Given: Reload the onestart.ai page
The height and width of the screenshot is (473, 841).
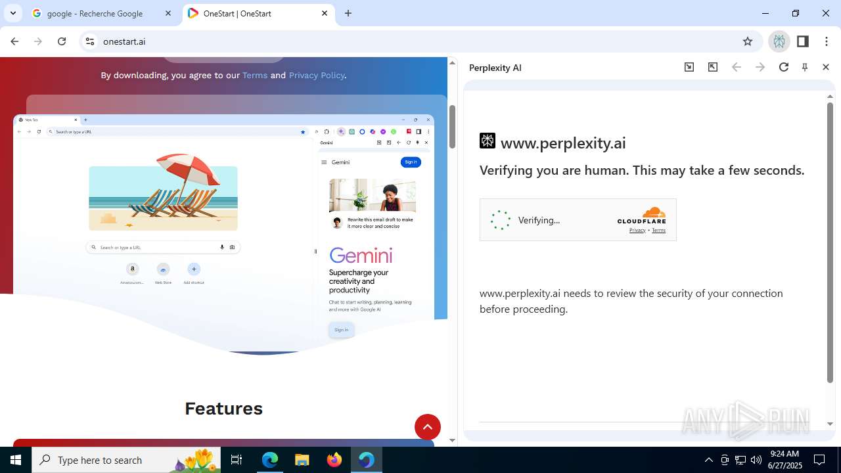Looking at the screenshot, I should pos(62,41).
